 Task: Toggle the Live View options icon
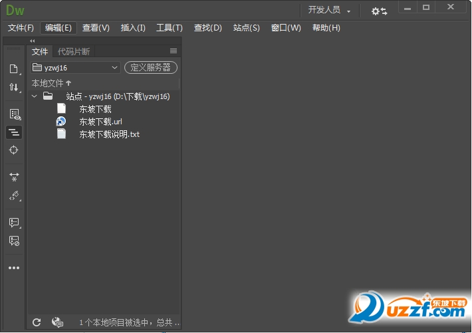pyautogui.click(x=14, y=114)
